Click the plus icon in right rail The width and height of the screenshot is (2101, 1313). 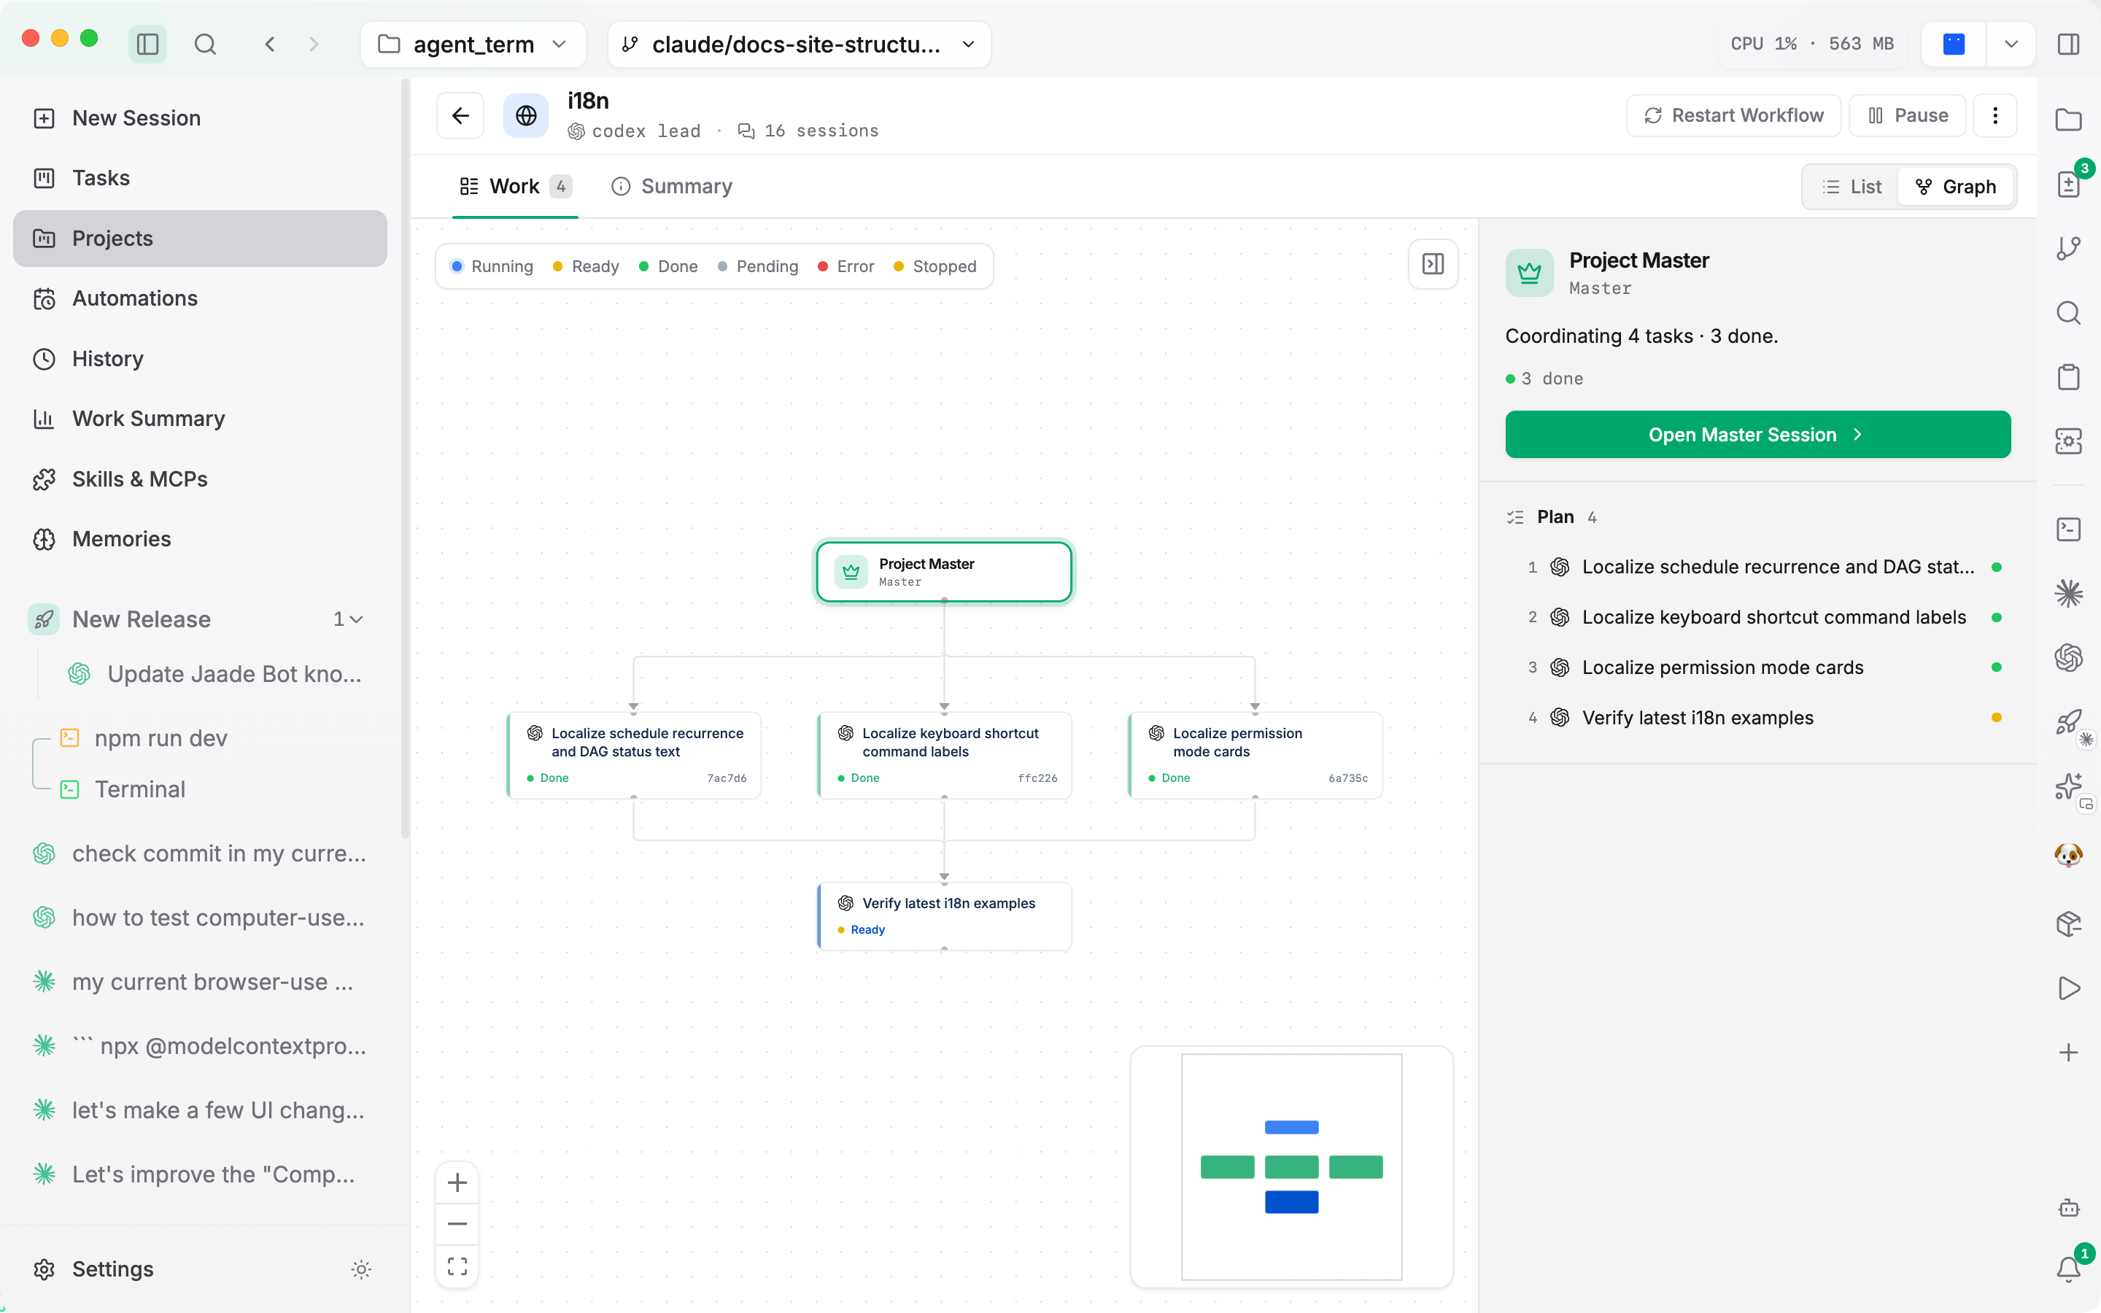pyautogui.click(x=2068, y=1053)
